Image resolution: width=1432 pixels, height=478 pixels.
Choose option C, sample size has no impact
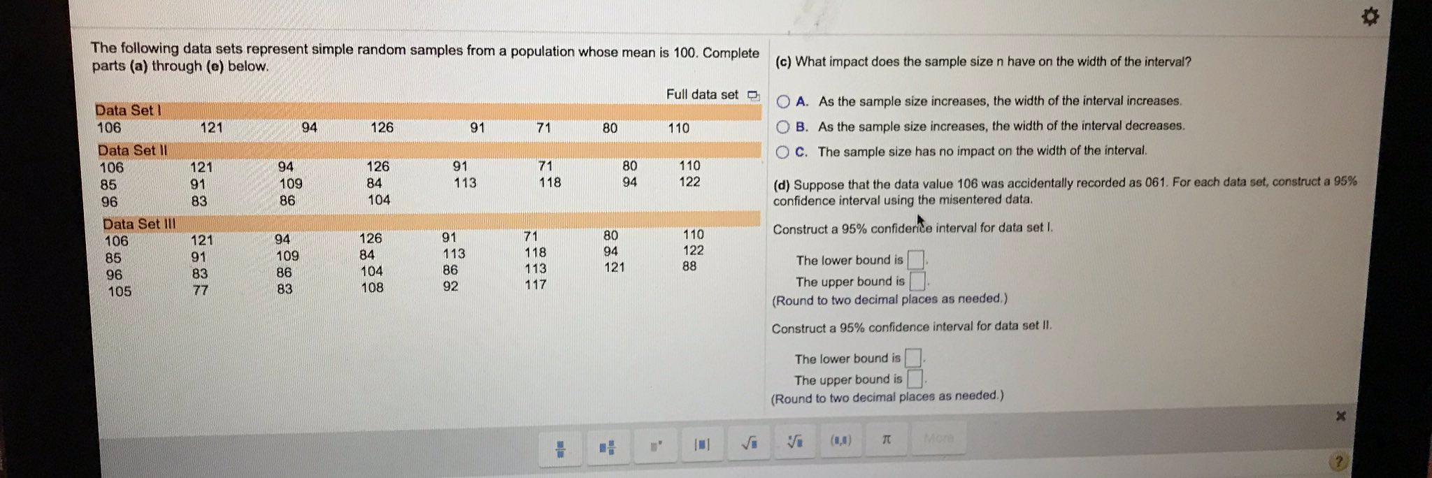pos(784,150)
